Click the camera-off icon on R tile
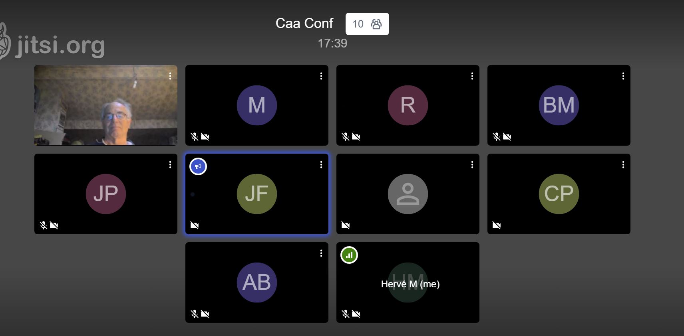Screen dimensions: 684x336 coord(356,137)
